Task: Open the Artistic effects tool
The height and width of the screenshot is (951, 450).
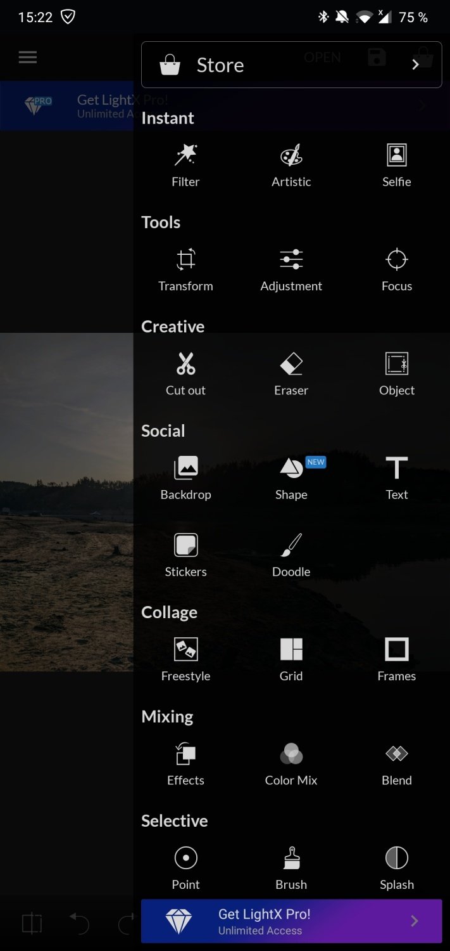Action: pos(291,165)
